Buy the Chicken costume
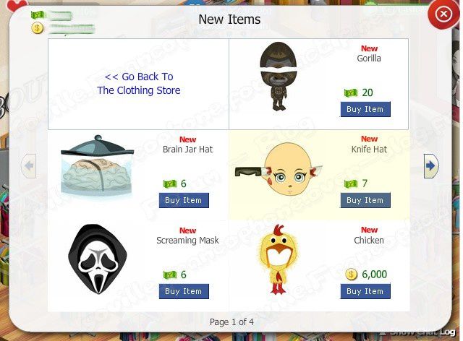The image size is (463, 341). [x=365, y=291]
